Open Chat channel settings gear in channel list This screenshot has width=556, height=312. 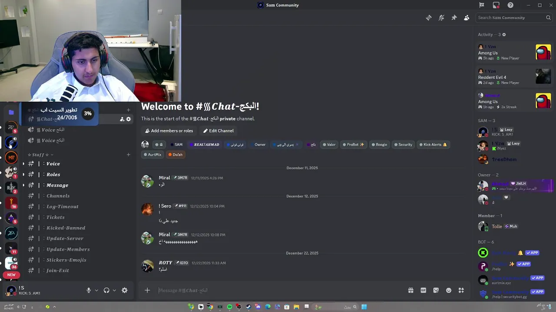129,119
